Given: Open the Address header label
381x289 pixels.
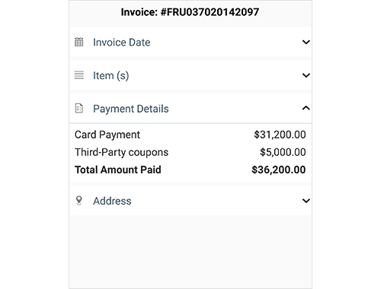Looking at the screenshot, I should pyautogui.click(x=112, y=201).
